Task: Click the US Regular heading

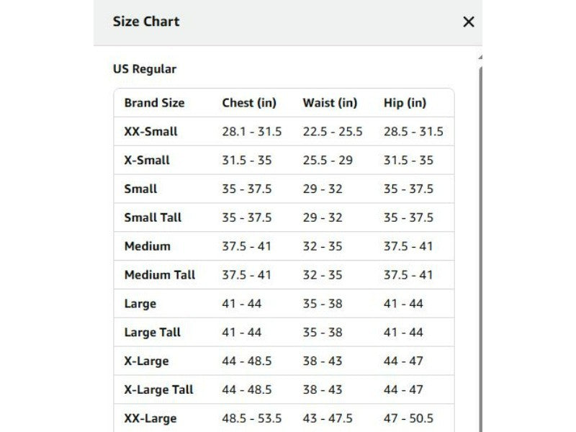Action: (145, 69)
